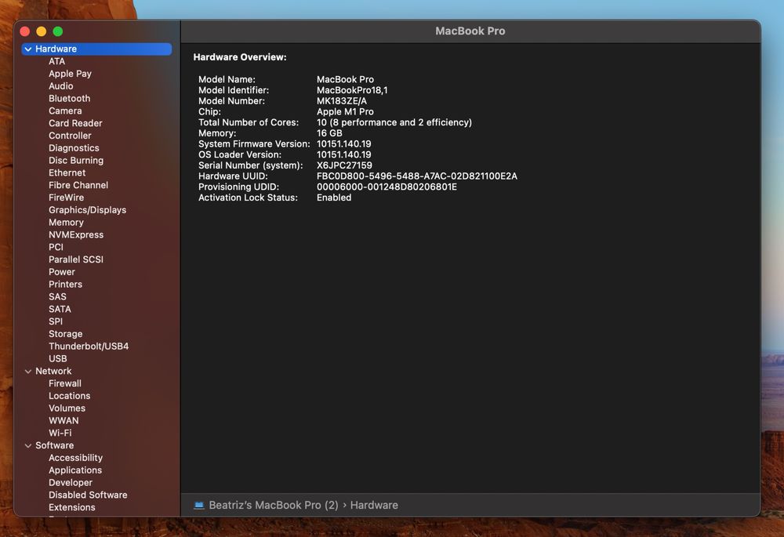Select ATA in the sidebar
This screenshot has width=784, height=537.
(57, 61)
